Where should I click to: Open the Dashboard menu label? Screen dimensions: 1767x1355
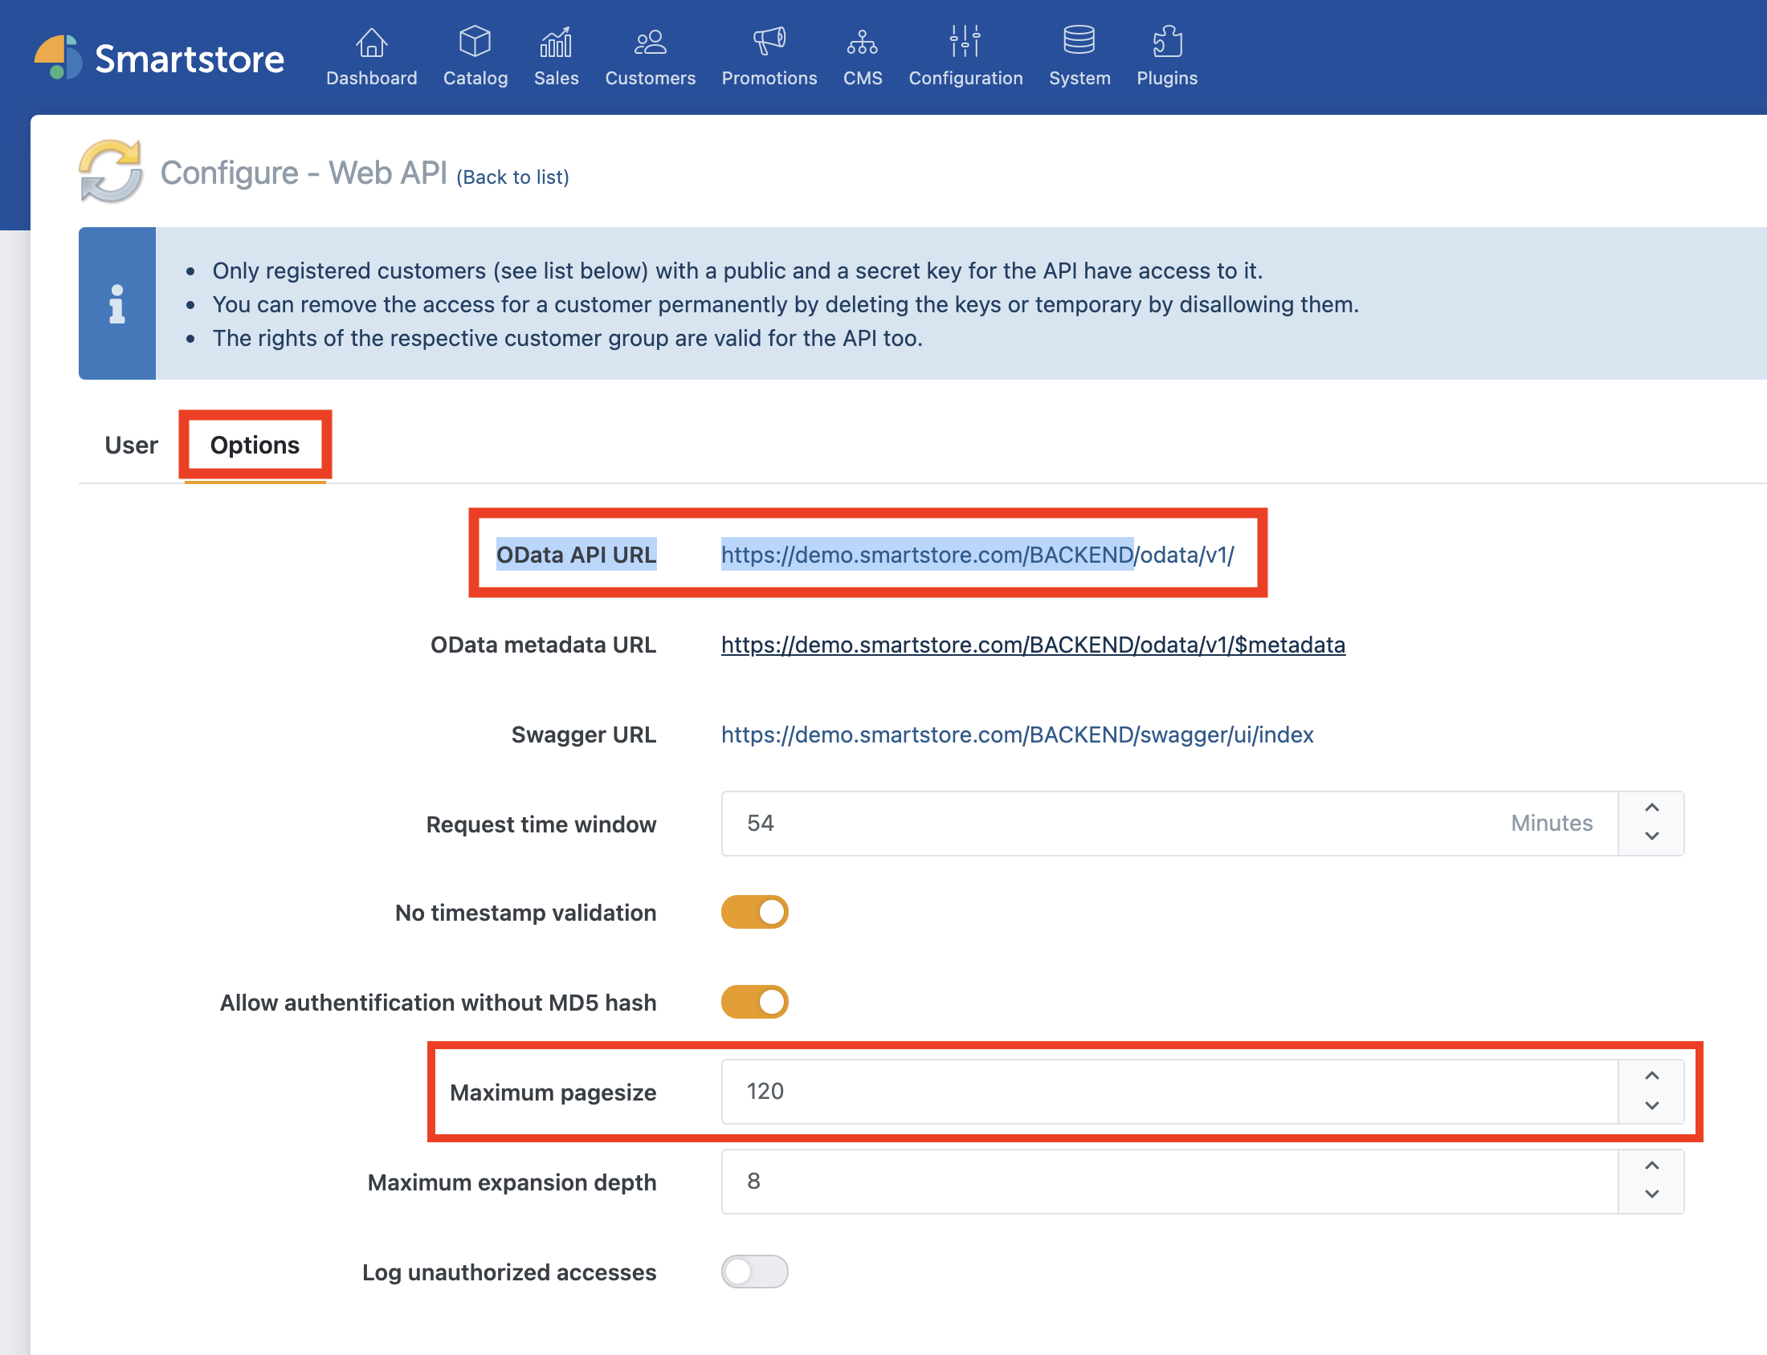371,78
